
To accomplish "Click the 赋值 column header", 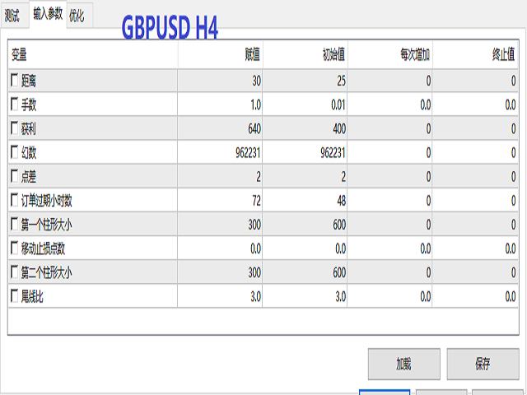I will 220,54.
